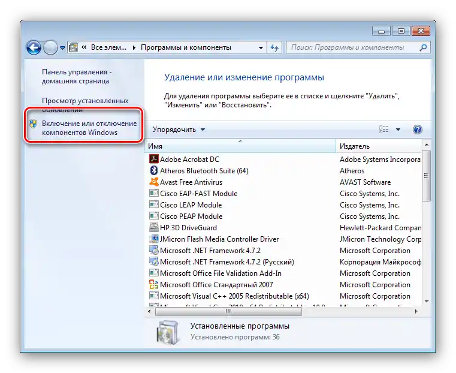Open the 'Упорядочить' menu
Screen dimensions: 456x373
[179, 130]
